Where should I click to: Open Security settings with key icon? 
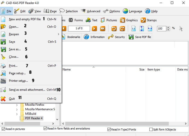pos(116,37)
